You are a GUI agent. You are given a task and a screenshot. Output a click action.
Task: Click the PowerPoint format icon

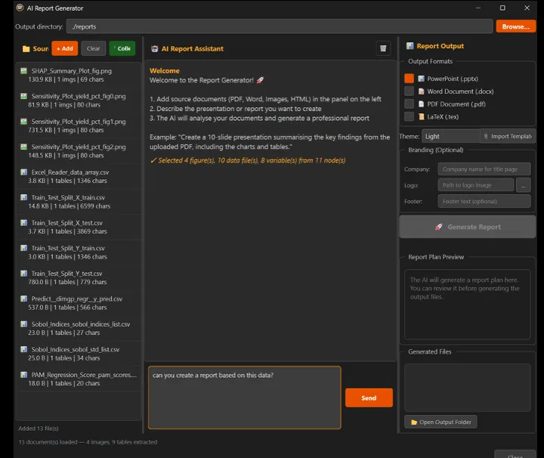tap(421, 79)
